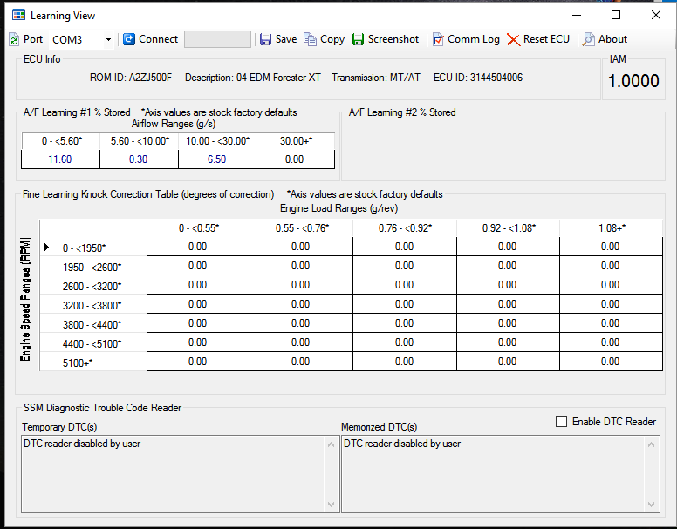Screen dimensions: 677x529
Task: Click the Learning View window icon
Action: (x=18, y=15)
